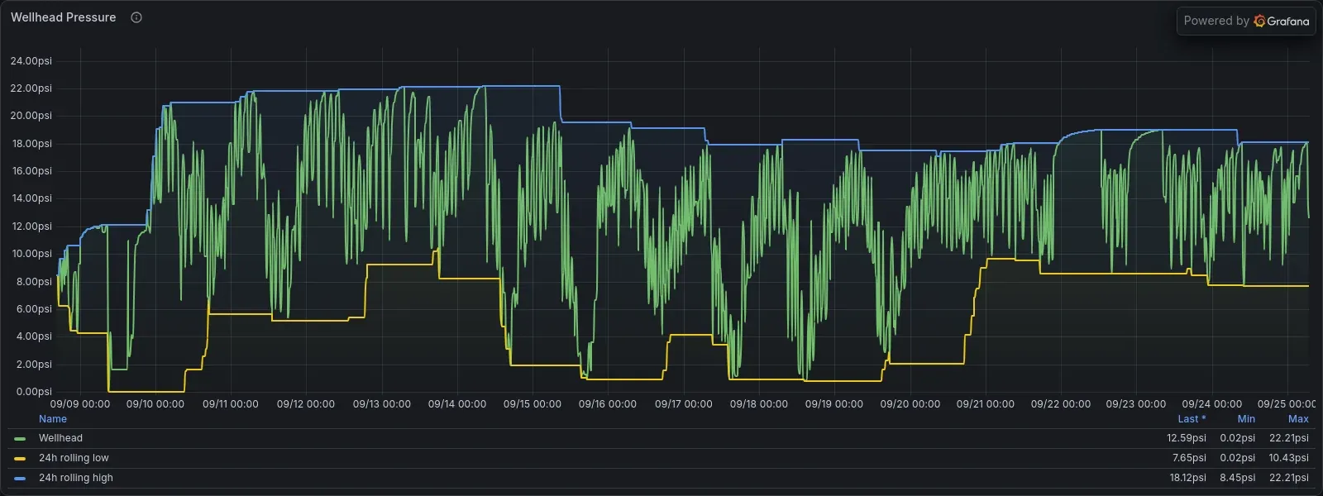The image size is (1323, 496).
Task: Click the 0.00psi y-axis label
Action: 34,392
